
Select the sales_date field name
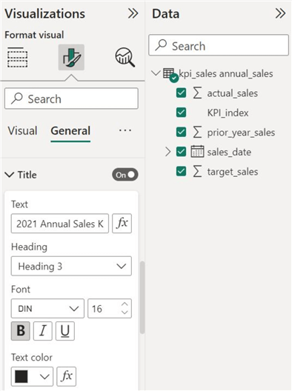(229, 152)
